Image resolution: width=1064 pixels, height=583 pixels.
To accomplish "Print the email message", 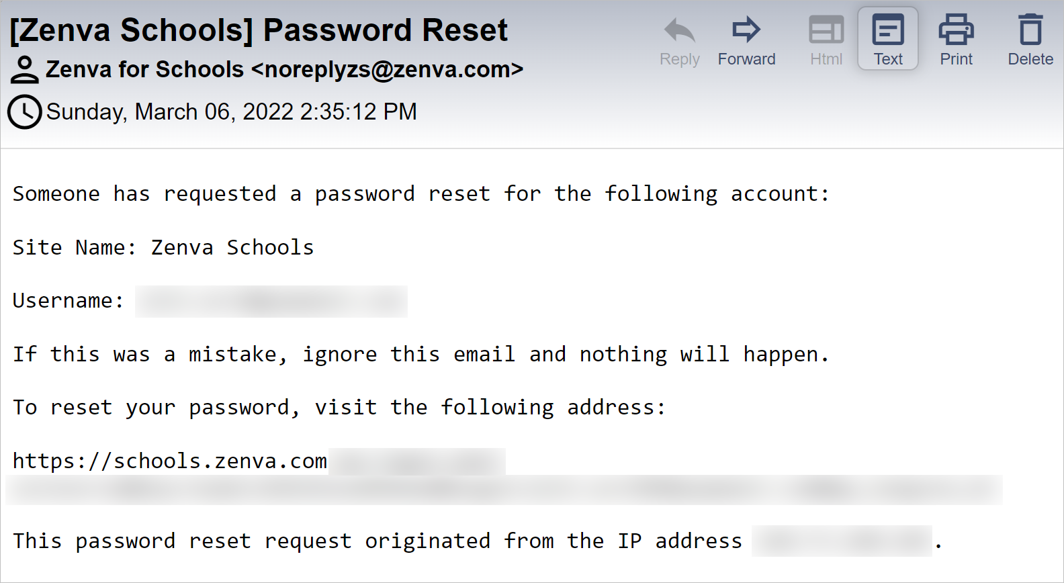I will point(956,41).
